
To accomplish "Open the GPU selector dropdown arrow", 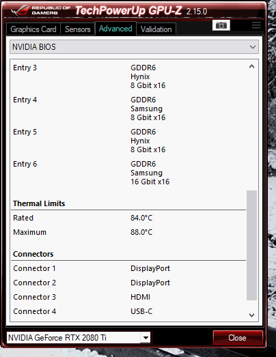I will point(146,337).
